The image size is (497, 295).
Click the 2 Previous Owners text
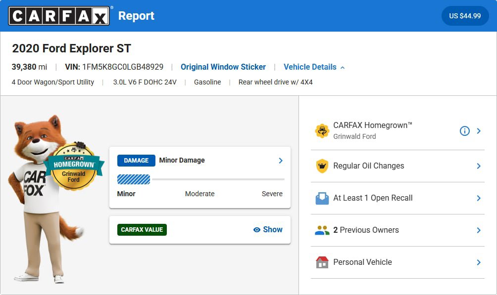pos(366,230)
